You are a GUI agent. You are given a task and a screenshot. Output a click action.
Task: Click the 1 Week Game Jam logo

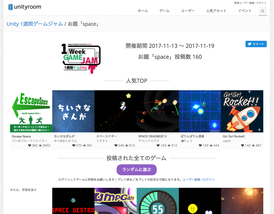tap(81, 59)
